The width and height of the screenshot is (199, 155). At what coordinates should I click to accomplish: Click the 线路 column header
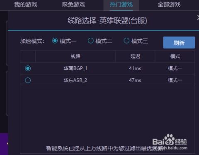click(x=75, y=56)
